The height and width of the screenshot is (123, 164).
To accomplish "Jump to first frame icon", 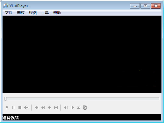I will click(x=36, y=108).
